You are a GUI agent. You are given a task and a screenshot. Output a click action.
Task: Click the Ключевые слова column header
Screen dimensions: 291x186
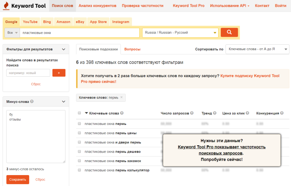(104, 113)
